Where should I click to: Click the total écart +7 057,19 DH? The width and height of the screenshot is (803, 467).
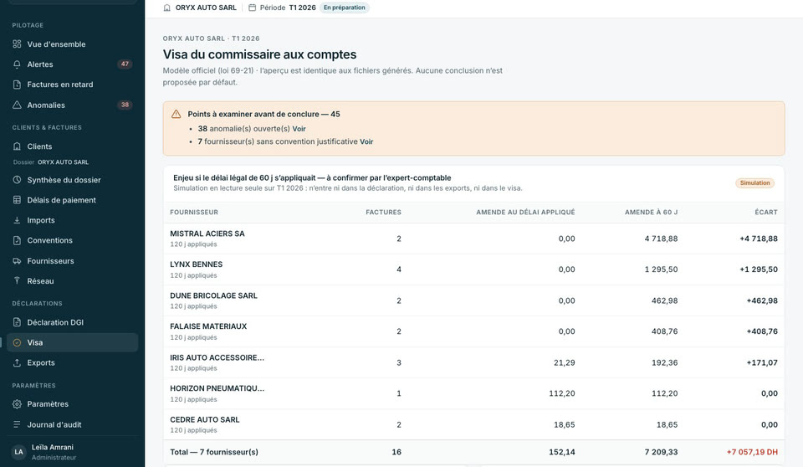(x=752, y=452)
